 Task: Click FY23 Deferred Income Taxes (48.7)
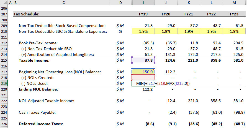pos(239,124)
